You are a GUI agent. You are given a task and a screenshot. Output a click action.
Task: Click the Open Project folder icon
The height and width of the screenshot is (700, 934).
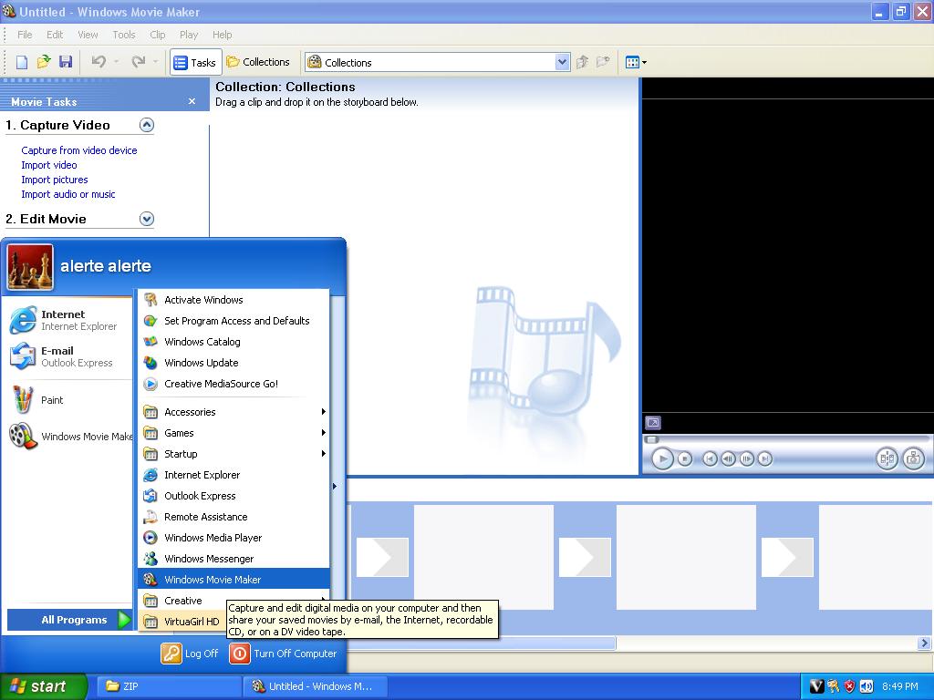pyautogui.click(x=44, y=62)
